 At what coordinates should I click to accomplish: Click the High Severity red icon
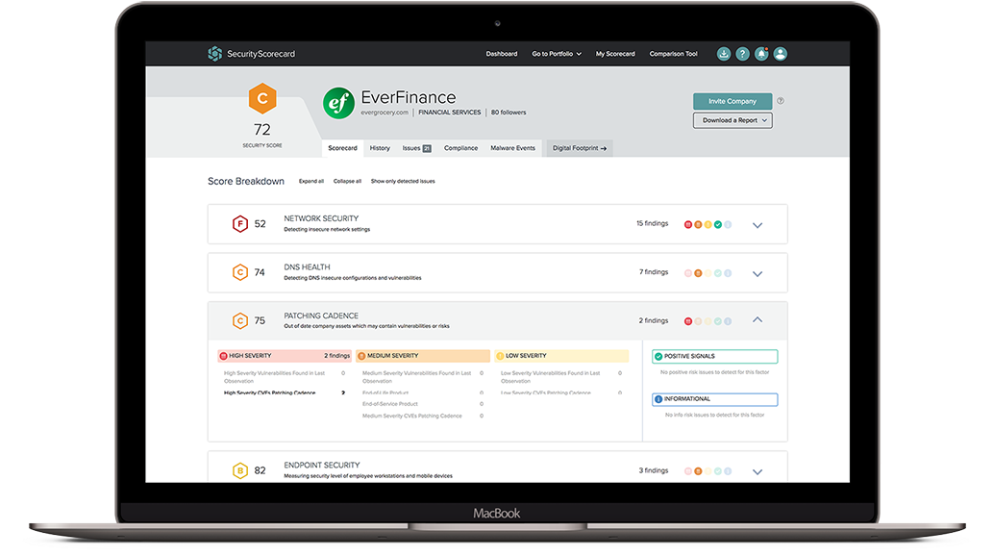click(223, 356)
